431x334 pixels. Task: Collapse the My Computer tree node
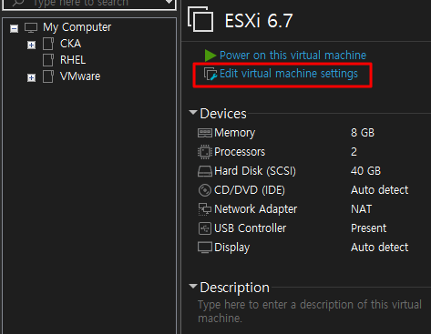coord(14,28)
